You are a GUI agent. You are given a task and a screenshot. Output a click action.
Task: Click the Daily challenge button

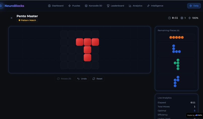[x=194, y=6]
